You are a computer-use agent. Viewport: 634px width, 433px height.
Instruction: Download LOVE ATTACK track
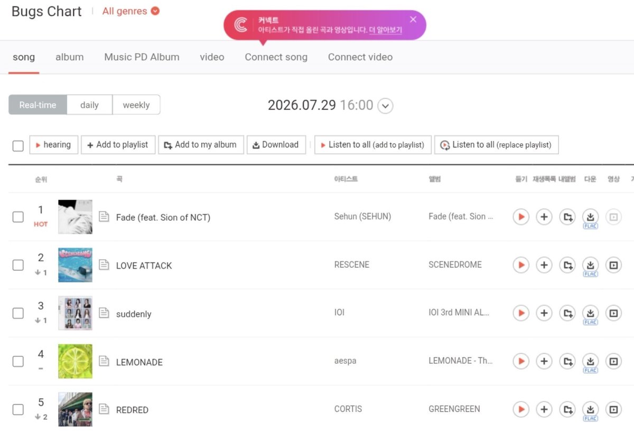(x=591, y=267)
